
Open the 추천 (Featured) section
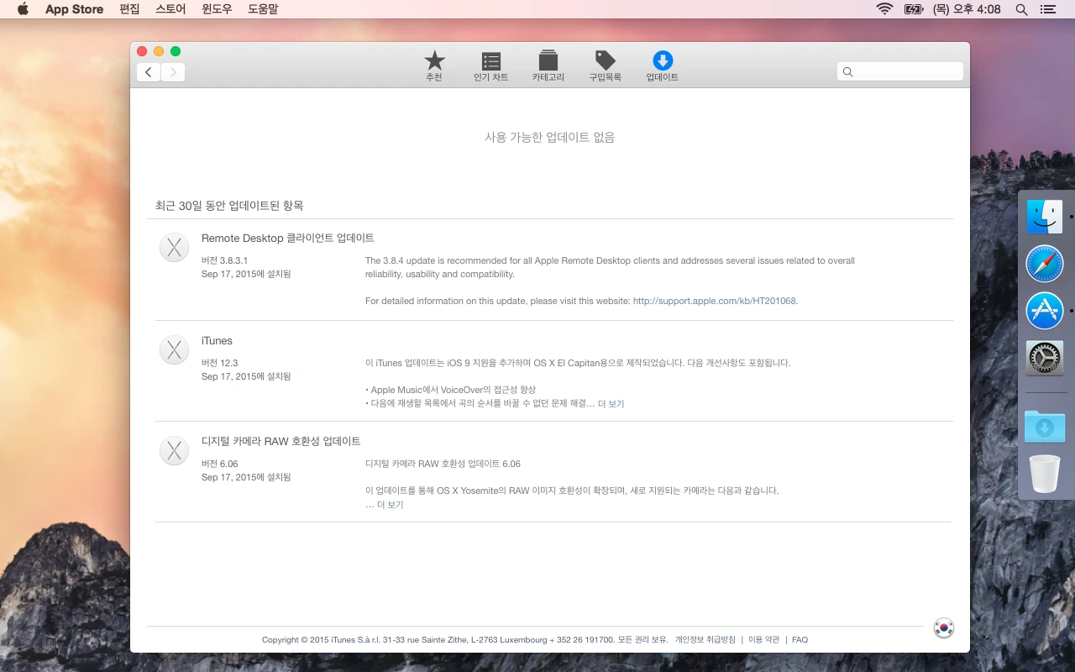pyautogui.click(x=434, y=66)
